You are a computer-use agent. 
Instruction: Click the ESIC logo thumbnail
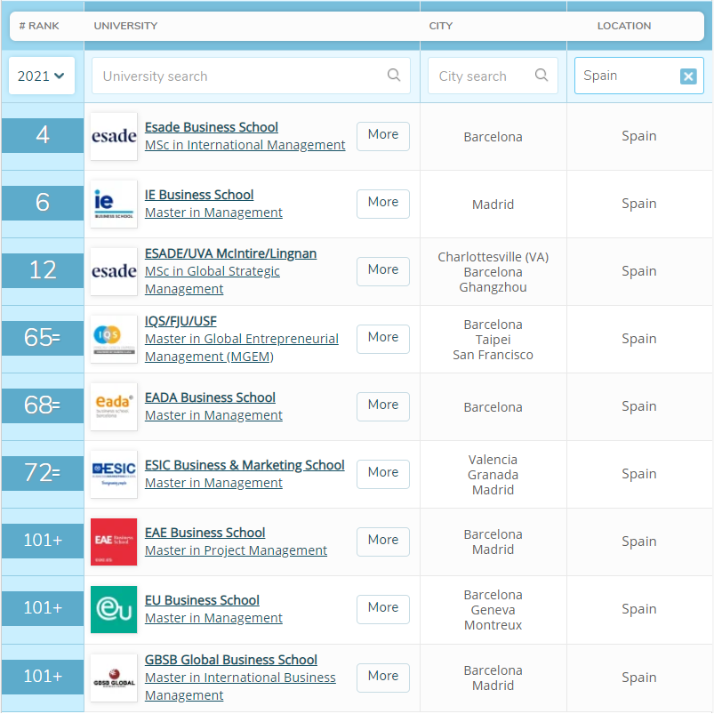click(x=114, y=474)
